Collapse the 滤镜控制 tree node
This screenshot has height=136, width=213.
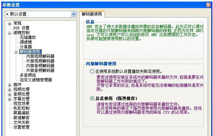tap(10, 33)
